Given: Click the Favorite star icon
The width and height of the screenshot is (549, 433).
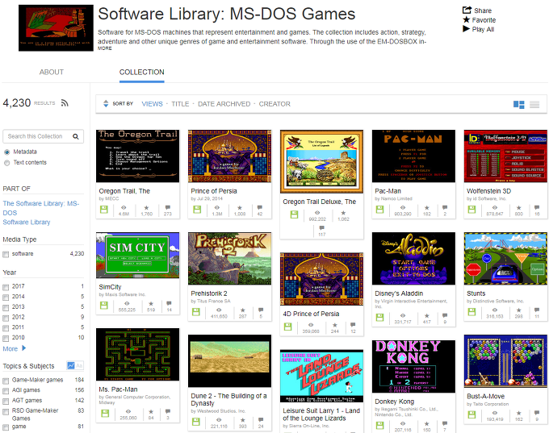Looking at the screenshot, I should point(467,19).
